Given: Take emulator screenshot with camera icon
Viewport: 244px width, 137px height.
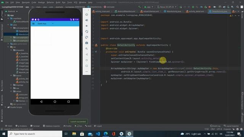Looking at the screenshot, I should coord(87,43).
